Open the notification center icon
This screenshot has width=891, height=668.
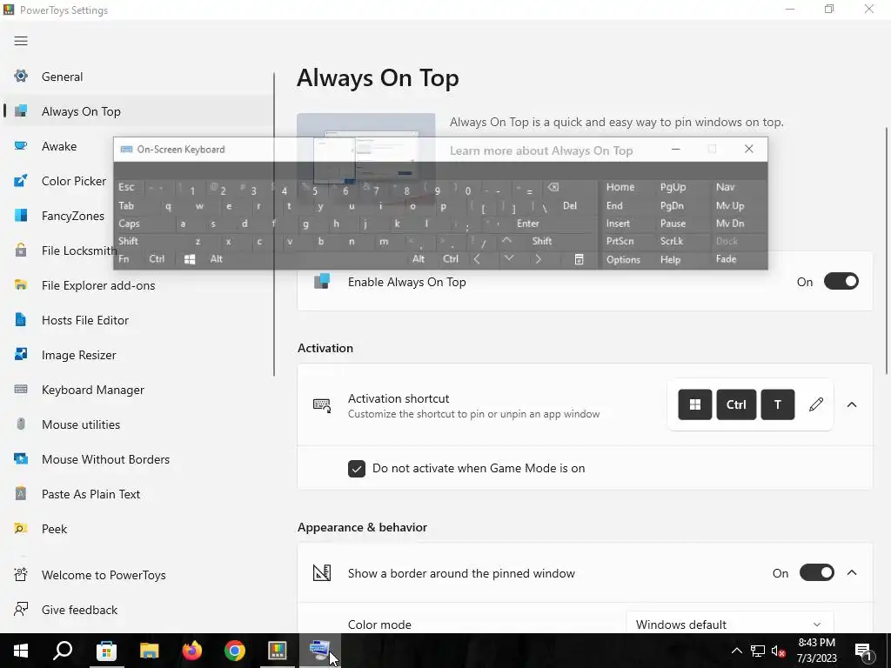click(864, 651)
